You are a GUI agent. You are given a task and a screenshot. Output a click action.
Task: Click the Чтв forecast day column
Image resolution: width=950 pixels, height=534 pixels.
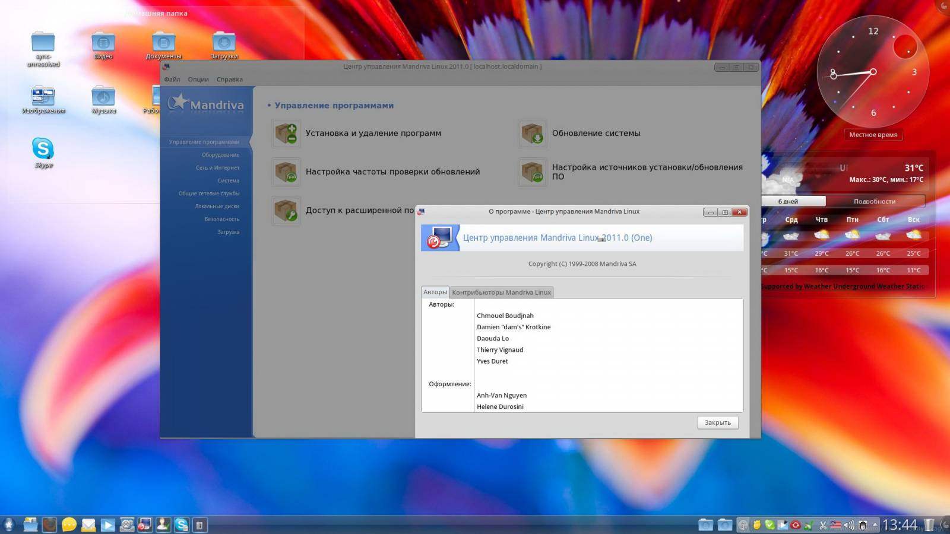point(822,244)
